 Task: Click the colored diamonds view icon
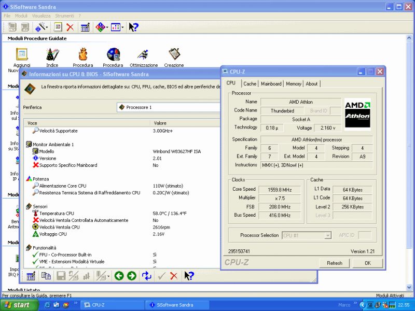coord(100,27)
